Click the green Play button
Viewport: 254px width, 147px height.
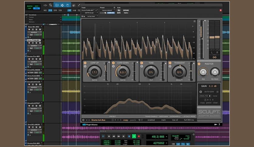[x=134, y=136]
